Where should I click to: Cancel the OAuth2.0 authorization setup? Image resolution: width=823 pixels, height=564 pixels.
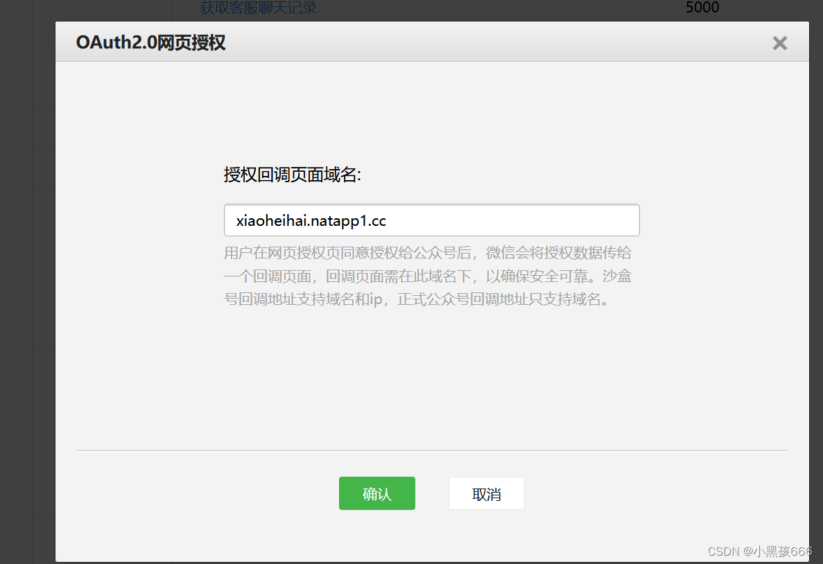tap(486, 493)
